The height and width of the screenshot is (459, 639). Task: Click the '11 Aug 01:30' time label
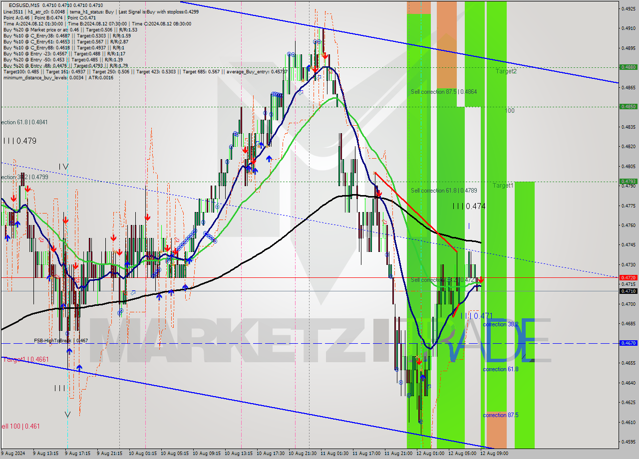[334, 454]
